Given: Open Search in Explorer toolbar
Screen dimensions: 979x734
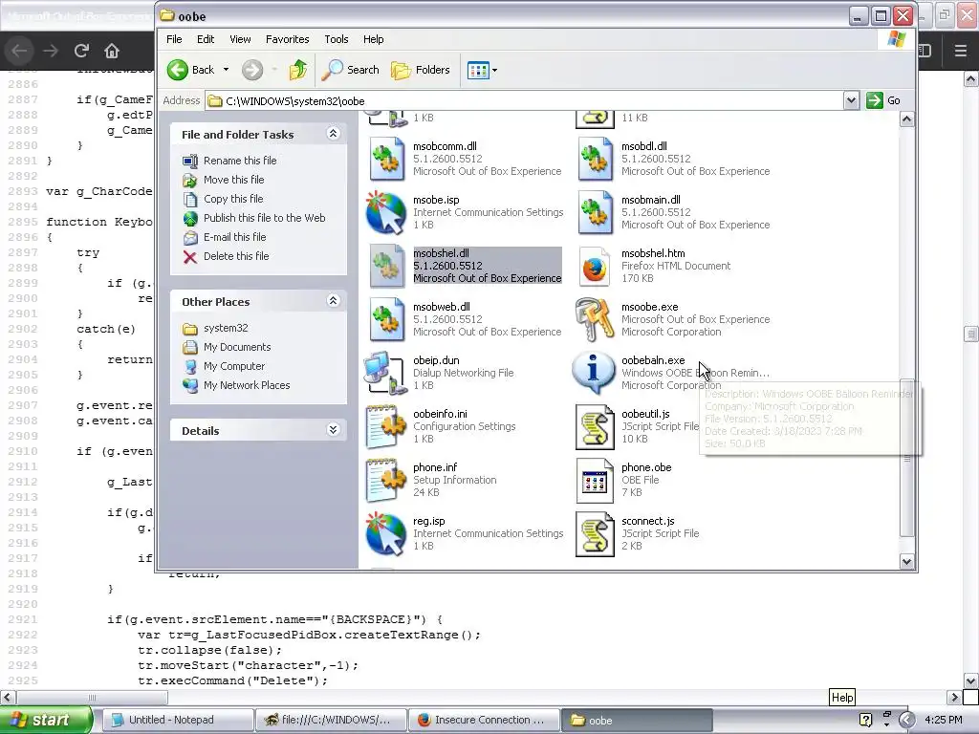Looking at the screenshot, I should 351,70.
